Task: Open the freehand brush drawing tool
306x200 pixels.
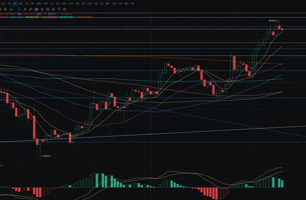Action: pyautogui.click(x=31, y=9)
